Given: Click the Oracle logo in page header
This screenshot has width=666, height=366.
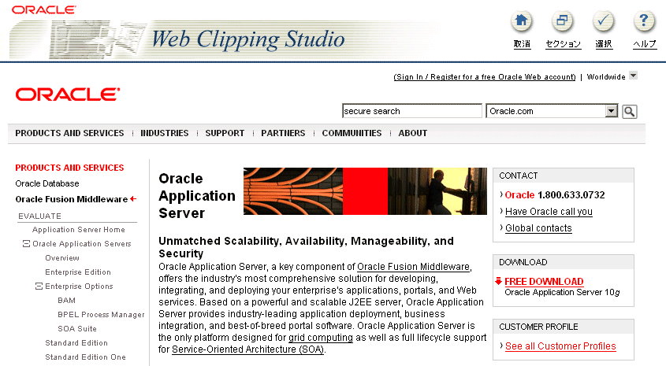Looking at the screenshot, I should (x=68, y=94).
